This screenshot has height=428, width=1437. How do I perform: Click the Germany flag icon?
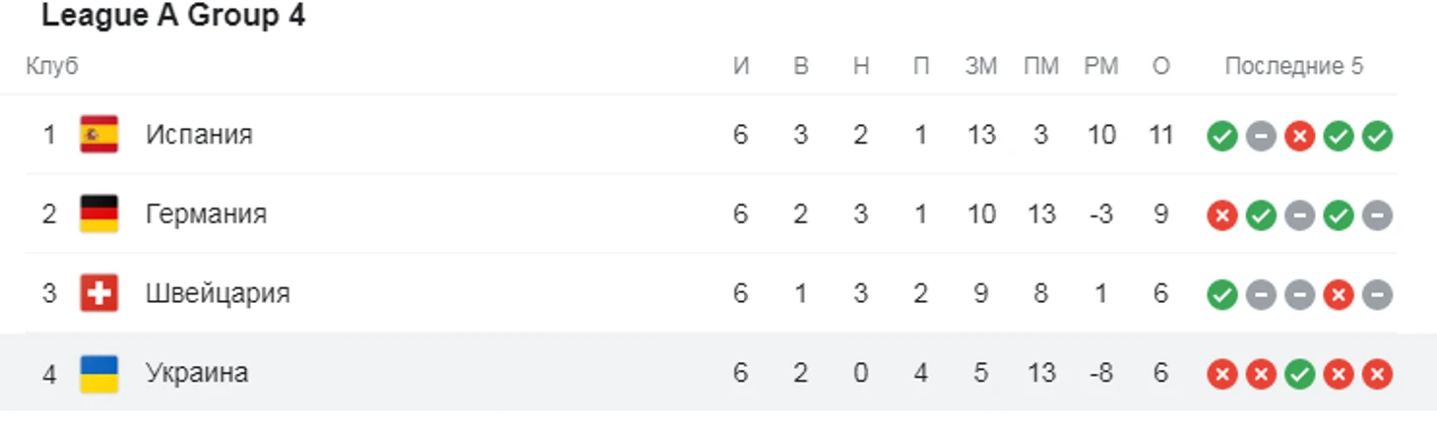[x=98, y=214]
